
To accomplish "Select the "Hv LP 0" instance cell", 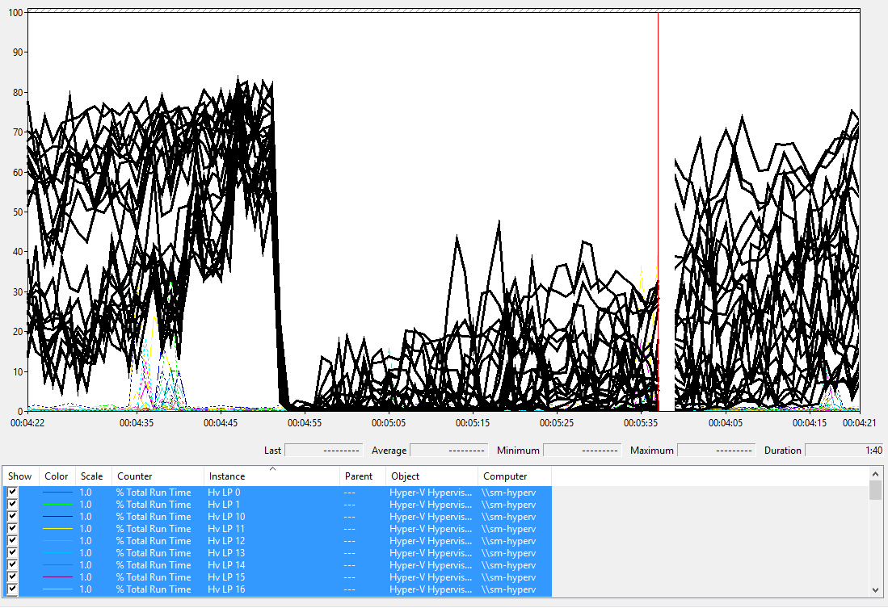I will 224,493.
